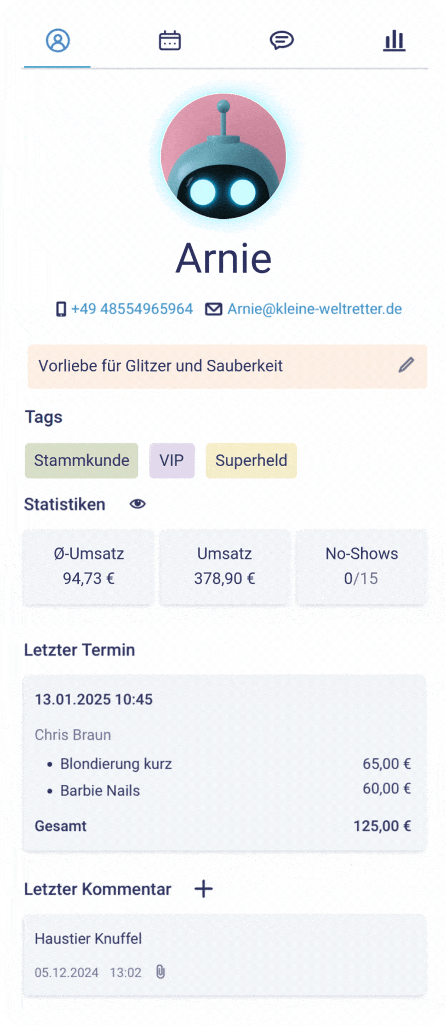Screen dimensions: 446x1026
Task: Select the green Stammkunde tag
Action: tap(81, 461)
